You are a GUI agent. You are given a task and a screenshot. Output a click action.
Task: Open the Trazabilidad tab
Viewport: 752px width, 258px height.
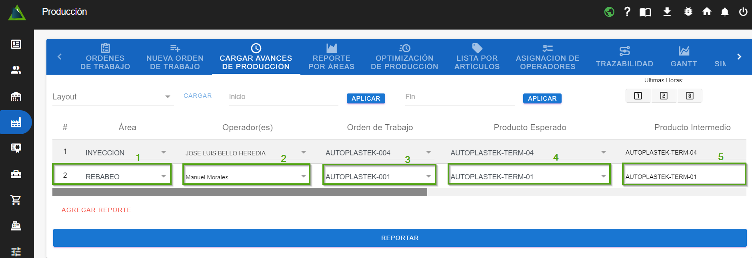click(x=624, y=58)
